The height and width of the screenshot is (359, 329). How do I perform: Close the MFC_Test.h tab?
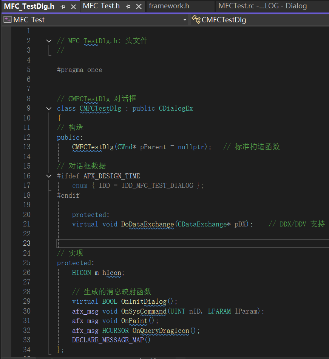[139, 6]
